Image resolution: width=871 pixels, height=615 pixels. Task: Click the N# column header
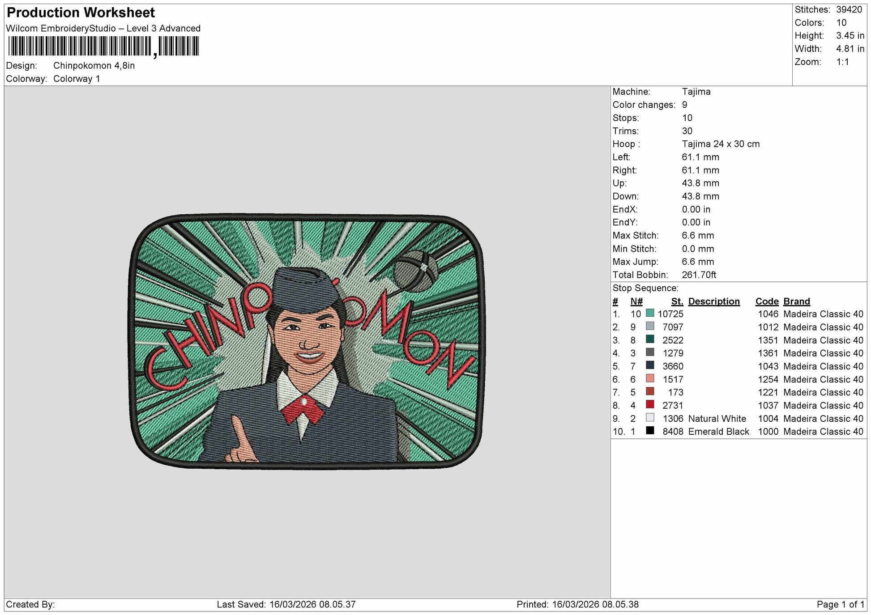tap(636, 301)
